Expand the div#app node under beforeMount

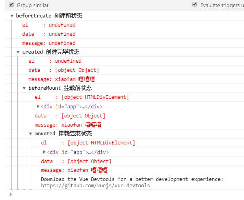38,106
